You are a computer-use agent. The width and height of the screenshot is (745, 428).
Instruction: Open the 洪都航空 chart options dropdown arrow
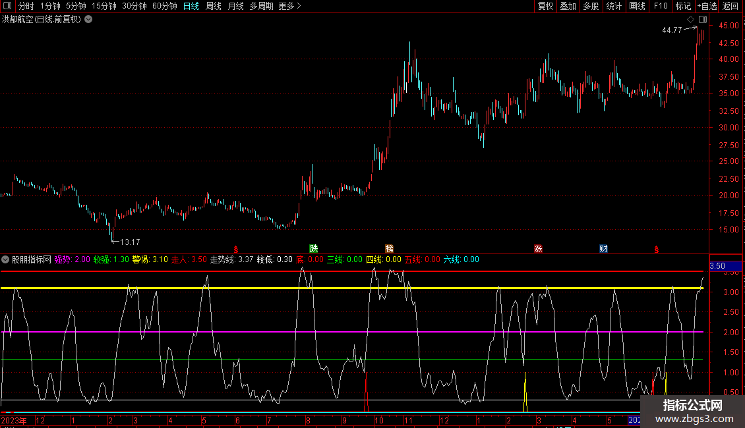[88, 20]
